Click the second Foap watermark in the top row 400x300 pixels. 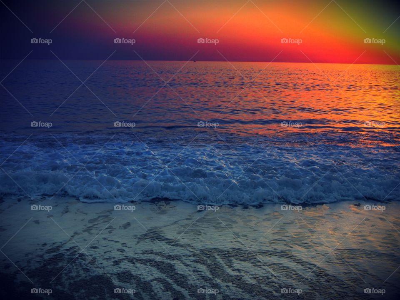click(125, 41)
